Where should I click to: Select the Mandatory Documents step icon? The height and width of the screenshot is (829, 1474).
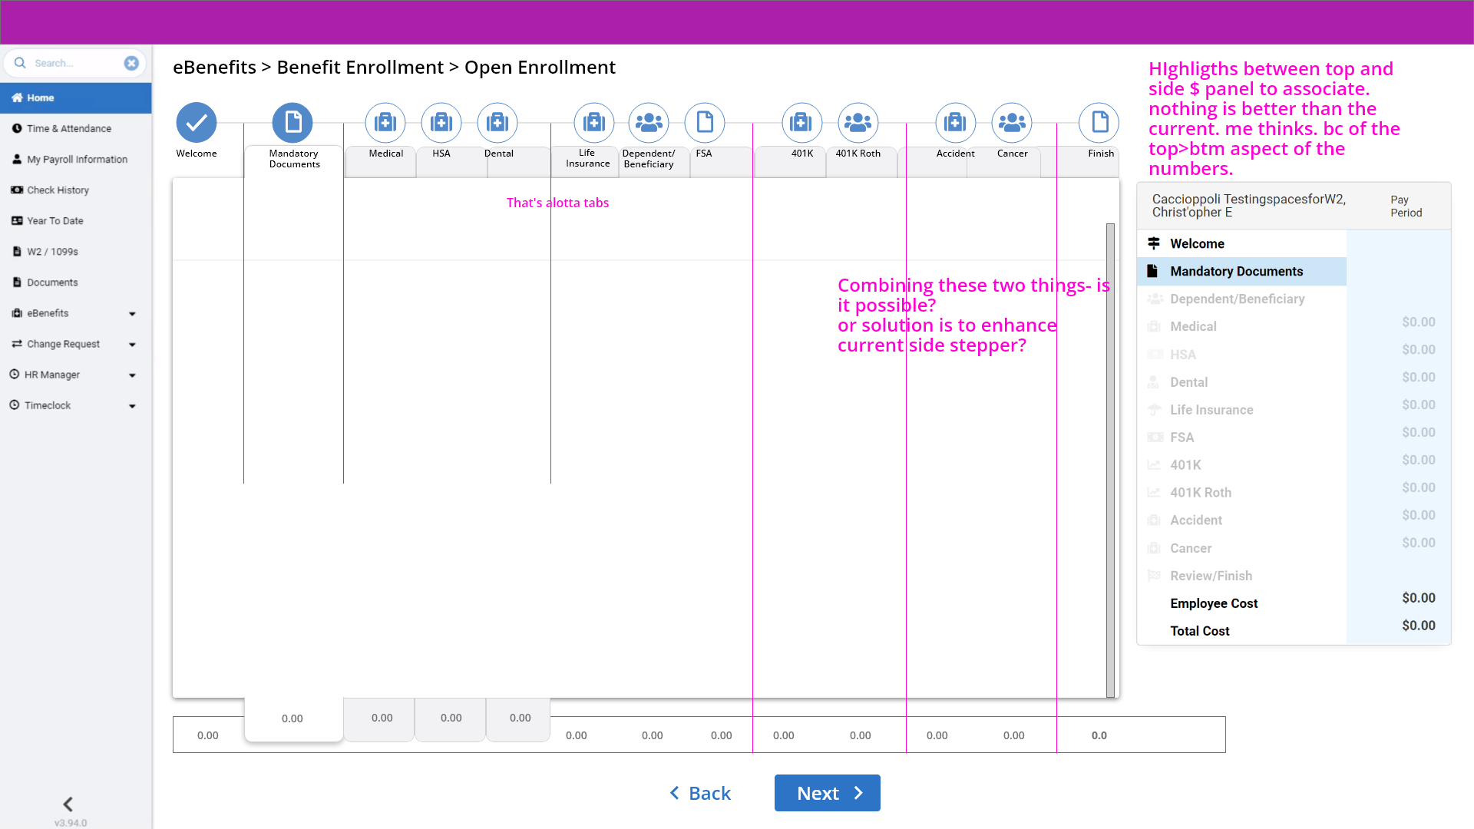293,122
